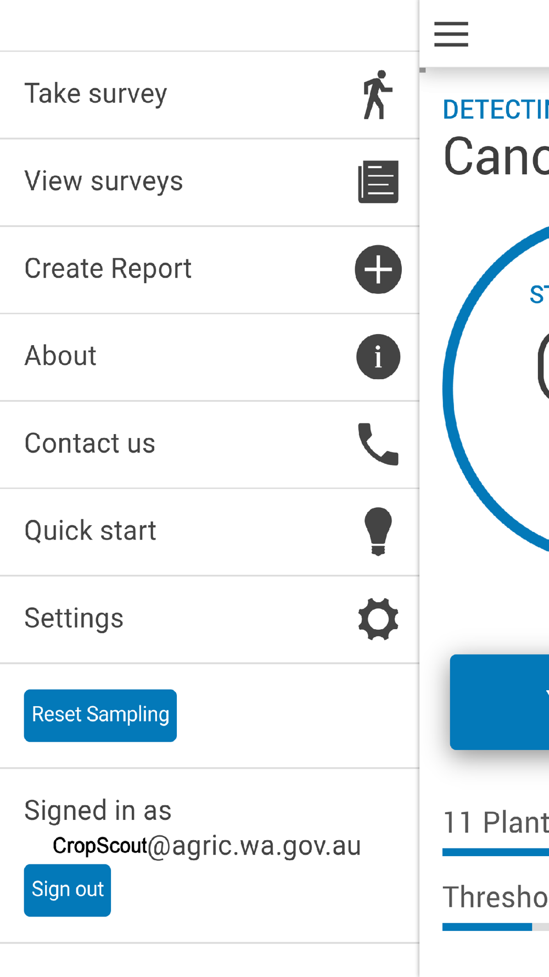549x977 pixels.
Task: Open the View surveys menu entry
Action: [104, 181]
